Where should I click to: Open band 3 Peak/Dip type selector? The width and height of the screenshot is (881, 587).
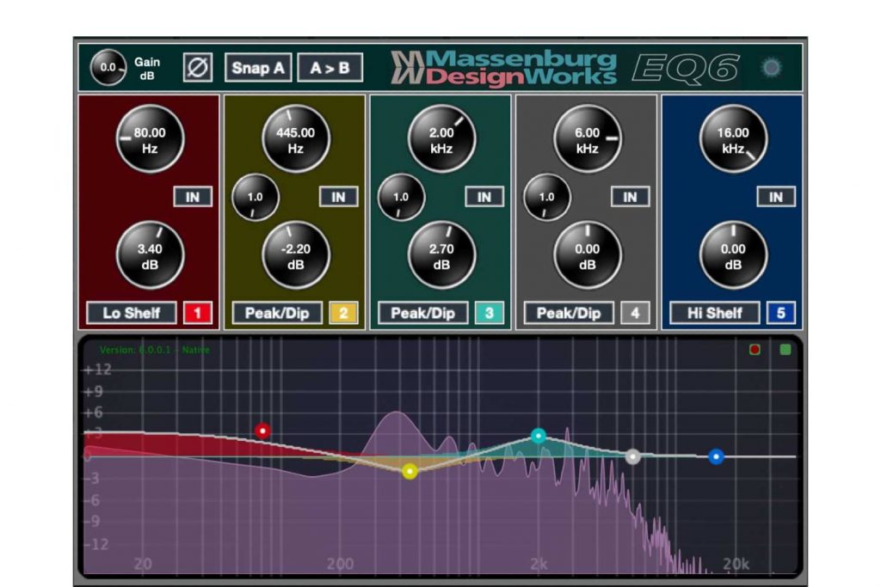tap(423, 313)
